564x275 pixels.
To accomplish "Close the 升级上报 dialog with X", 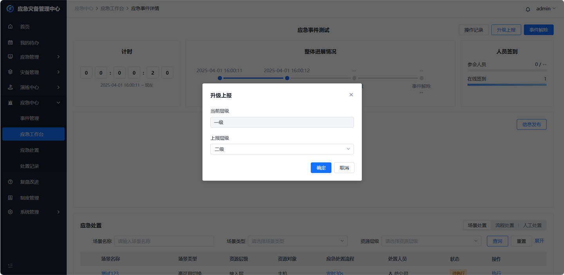I will pyautogui.click(x=351, y=95).
